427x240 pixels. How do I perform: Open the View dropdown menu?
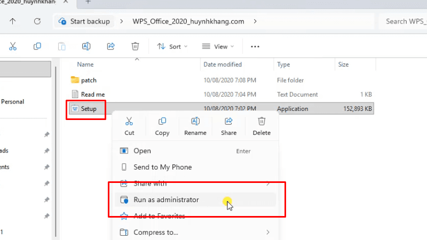(218, 46)
